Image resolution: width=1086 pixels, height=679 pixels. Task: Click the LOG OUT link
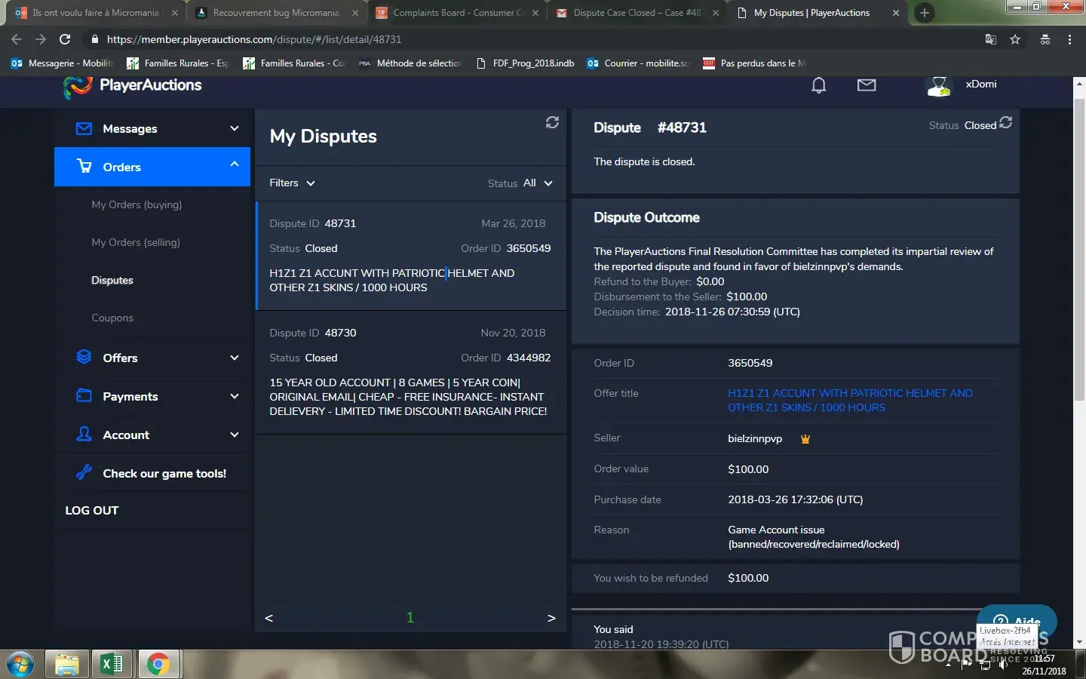click(92, 511)
